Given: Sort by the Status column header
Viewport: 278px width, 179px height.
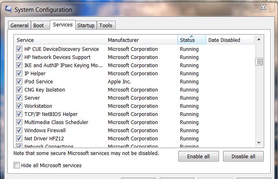Looking at the screenshot, I should (x=191, y=40).
